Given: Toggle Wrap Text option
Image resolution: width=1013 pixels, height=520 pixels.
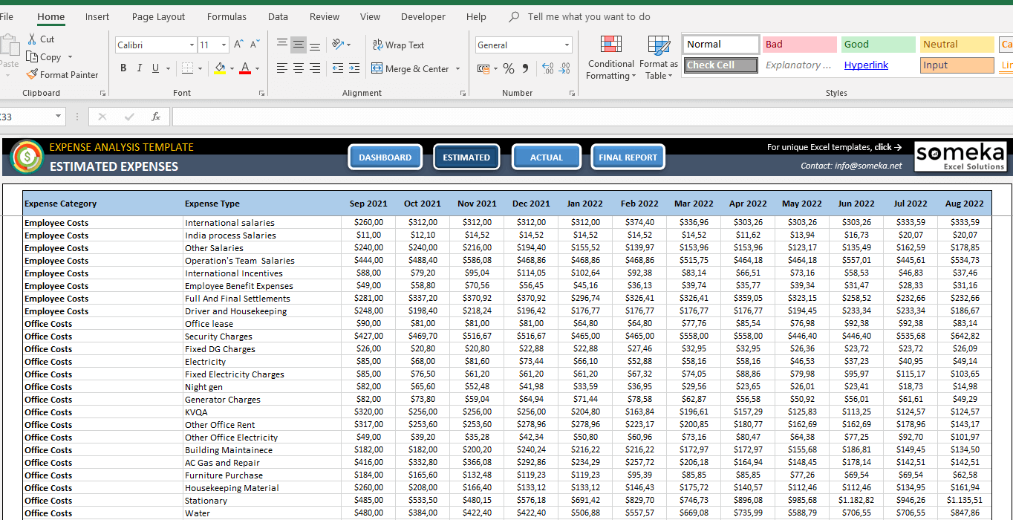Looking at the screenshot, I should 398,45.
